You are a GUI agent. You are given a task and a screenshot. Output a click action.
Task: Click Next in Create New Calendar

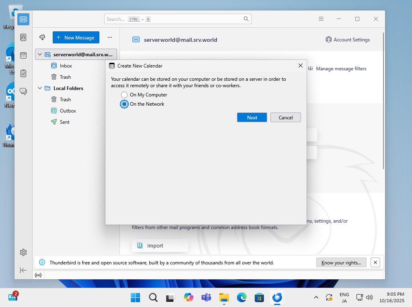point(252,117)
